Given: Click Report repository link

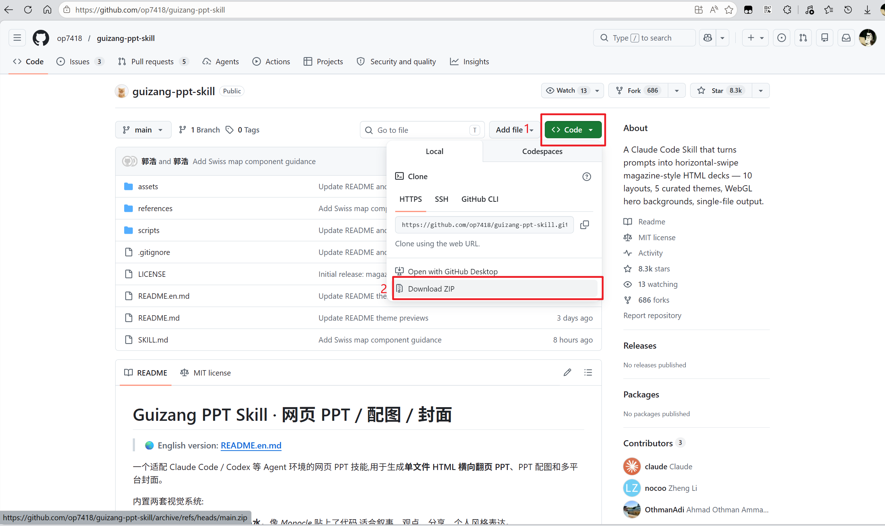Looking at the screenshot, I should [x=652, y=315].
